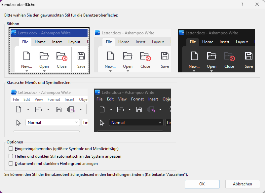The height and width of the screenshot is (193, 265).
Task: Click Layout tab in dark ribbon preview
Action: point(242,42)
